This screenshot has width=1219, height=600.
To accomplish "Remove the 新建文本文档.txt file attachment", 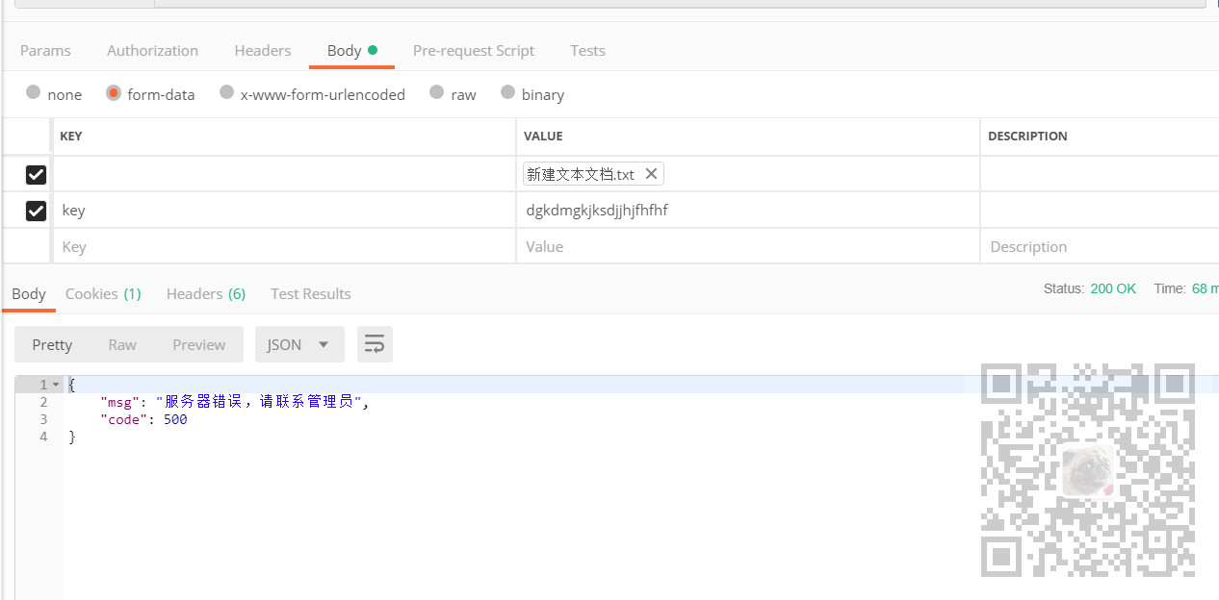I will click(x=651, y=174).
